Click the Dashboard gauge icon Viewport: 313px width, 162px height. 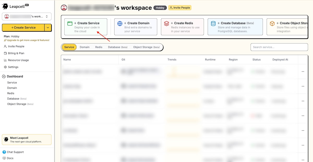coord(4,76)
